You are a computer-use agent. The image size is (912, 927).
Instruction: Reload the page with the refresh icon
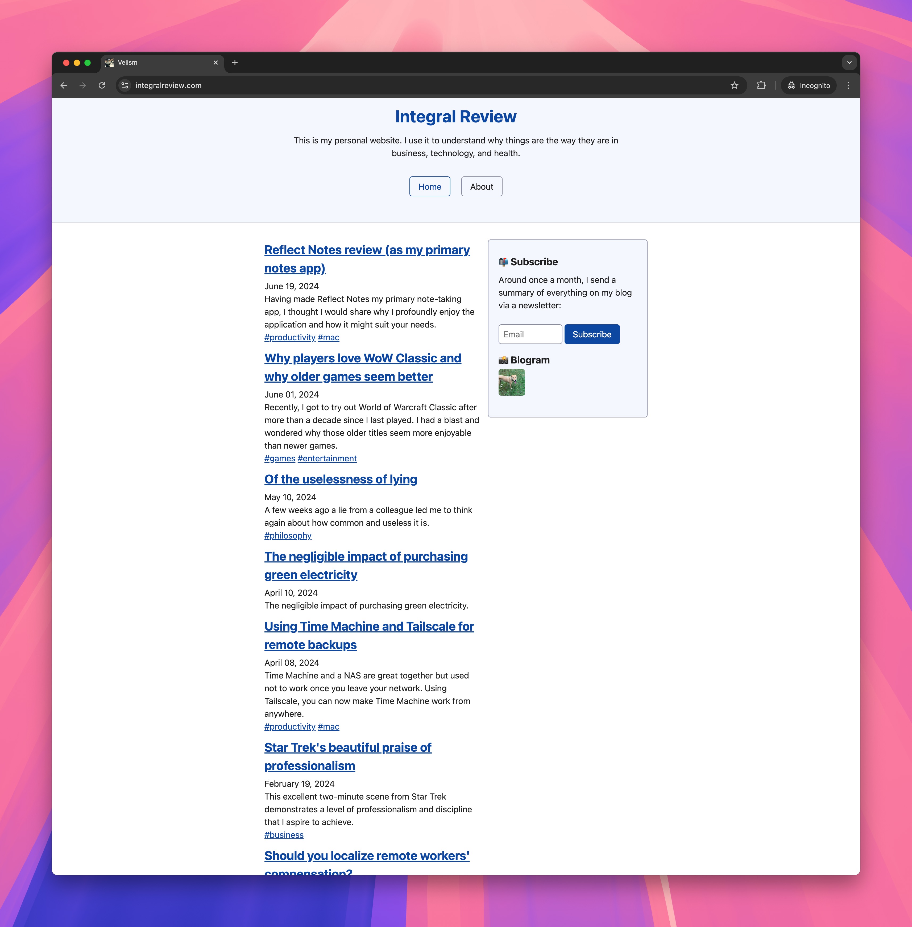(x=102, y=85)
